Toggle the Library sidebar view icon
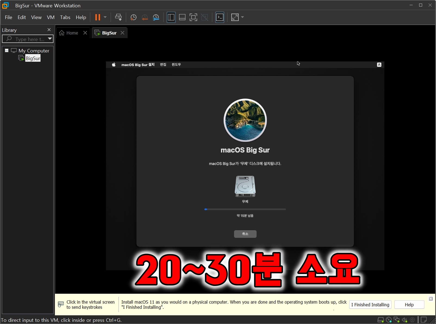Image resolution: width=436 pixels, height=324 pixels. (171, 17)
